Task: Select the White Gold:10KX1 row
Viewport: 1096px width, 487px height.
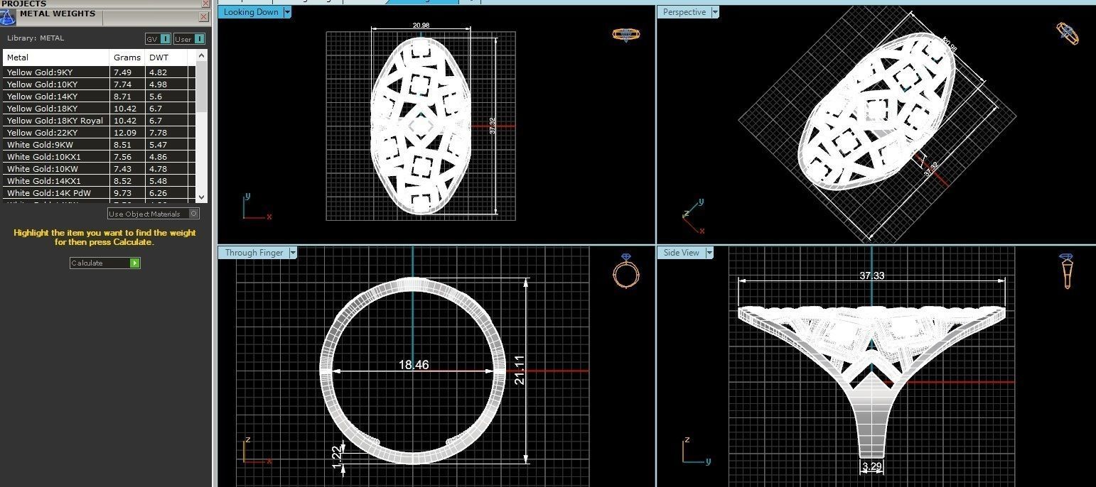Action: coord(100,157)
